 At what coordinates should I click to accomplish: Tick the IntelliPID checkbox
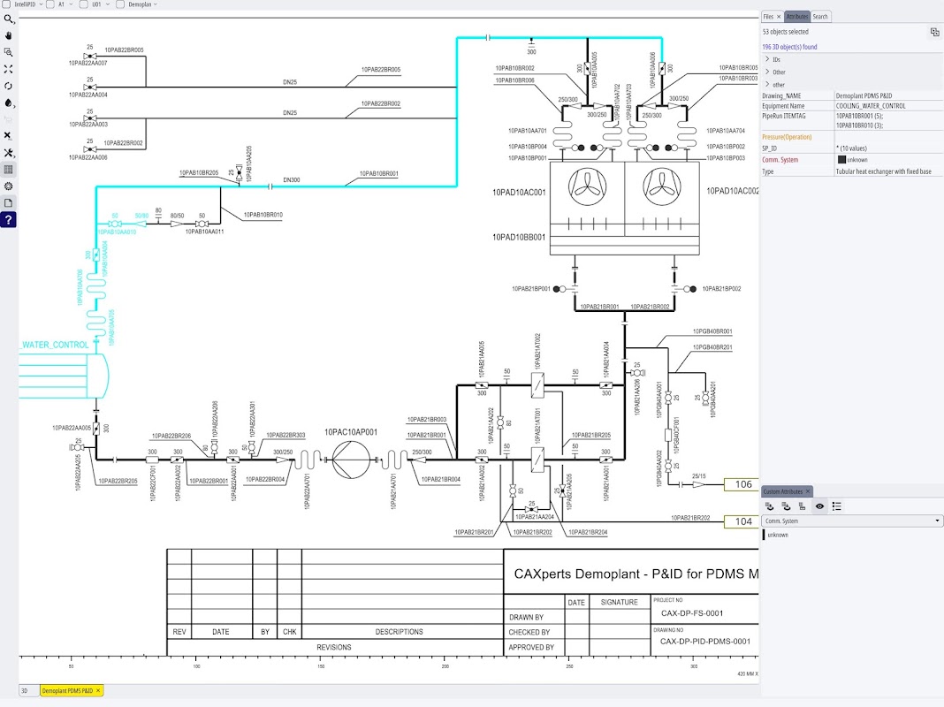(6, 4)
